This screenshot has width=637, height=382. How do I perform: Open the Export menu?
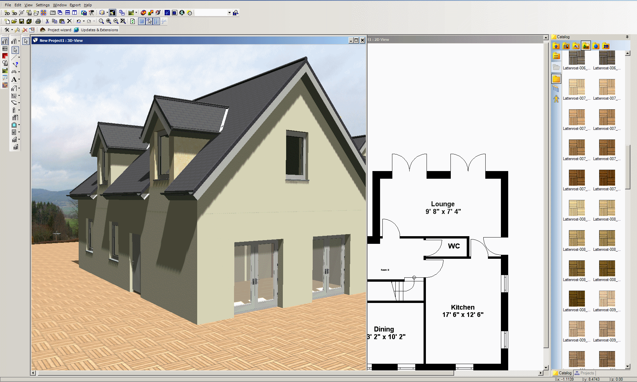tap(75, 5)
